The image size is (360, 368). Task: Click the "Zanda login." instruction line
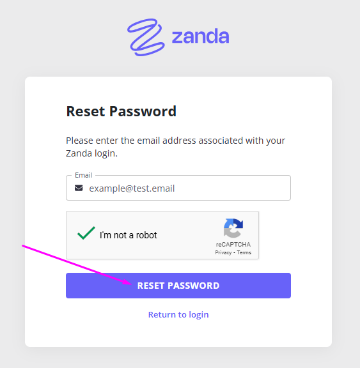(x=91, y=153)
